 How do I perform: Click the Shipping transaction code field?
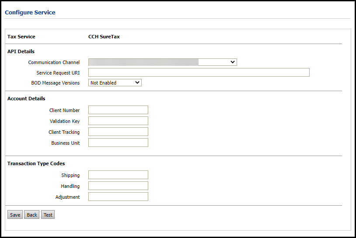point(118,175)
